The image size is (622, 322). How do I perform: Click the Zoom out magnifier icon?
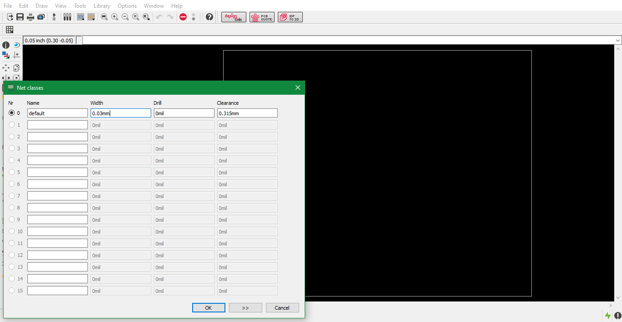coord(125,17)
